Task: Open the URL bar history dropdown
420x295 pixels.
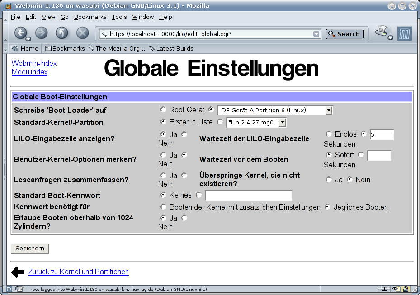Action: (316, 34)
